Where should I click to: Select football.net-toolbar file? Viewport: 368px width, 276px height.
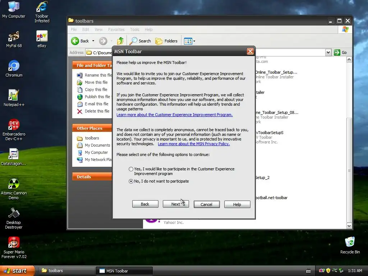[271, 198]
